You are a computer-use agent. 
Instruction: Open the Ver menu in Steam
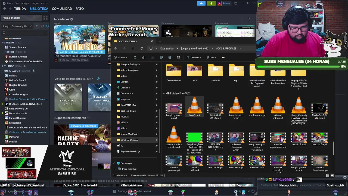[x=17, y=3]
